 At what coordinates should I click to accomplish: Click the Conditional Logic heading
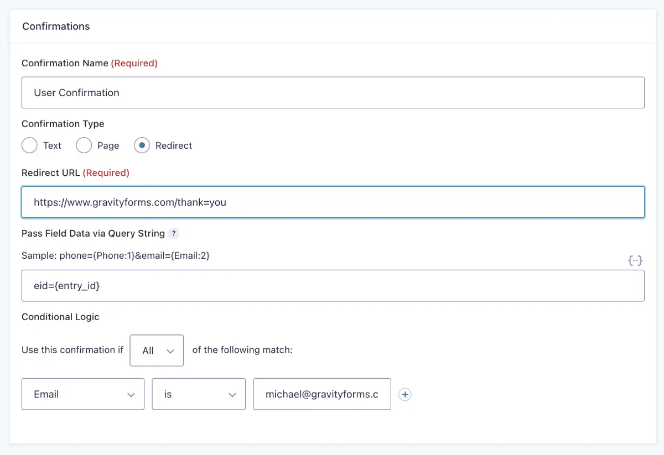click(x=60, y=317)
